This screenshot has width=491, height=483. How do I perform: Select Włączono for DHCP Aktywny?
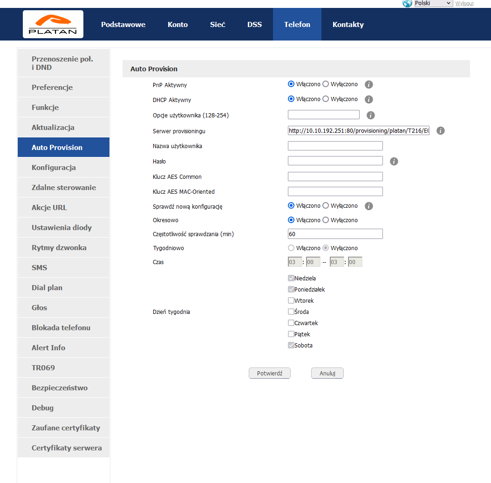point(291,99)
